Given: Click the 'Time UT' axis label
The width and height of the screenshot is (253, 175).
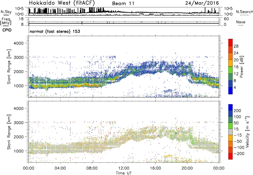Looking at the screenshot, I should [124, 173].
